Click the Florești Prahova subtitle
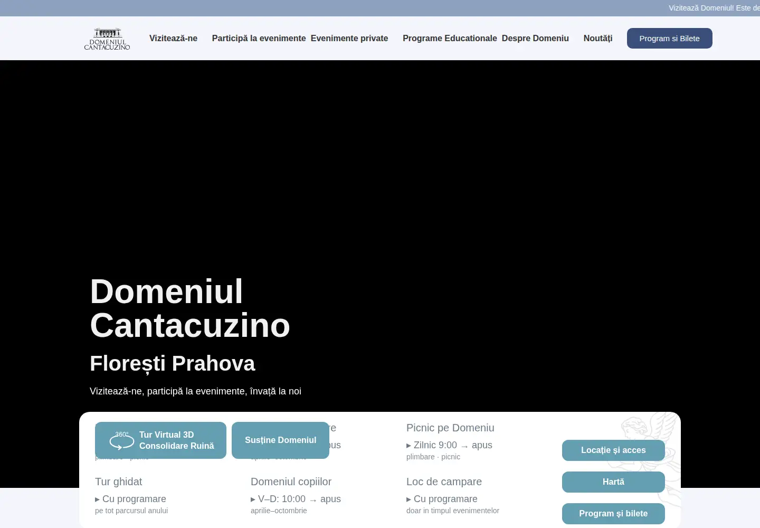This screenshot has width=760, height=528. [173, 363]
